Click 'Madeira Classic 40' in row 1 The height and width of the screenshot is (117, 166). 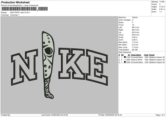(x=157, y=57)
